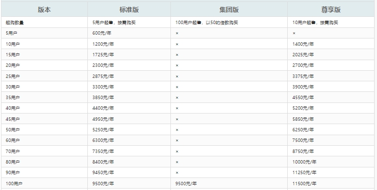Pick the 3850元/年 price
The width and height of the screenshot is (377, 190).
[x=103, y=98]
